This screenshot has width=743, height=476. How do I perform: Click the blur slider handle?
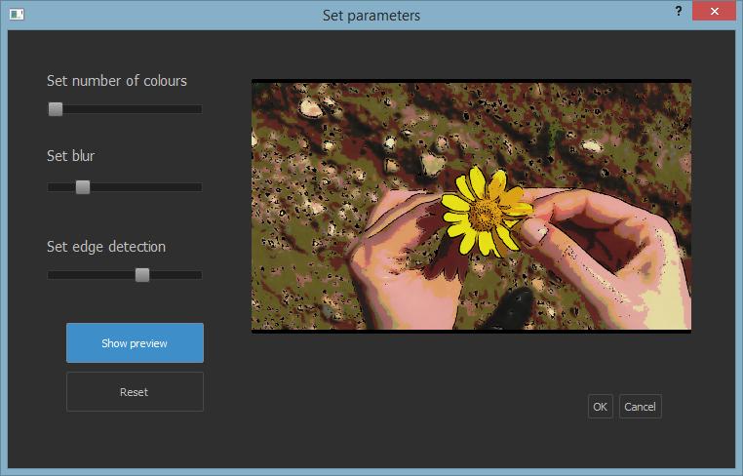83,187
